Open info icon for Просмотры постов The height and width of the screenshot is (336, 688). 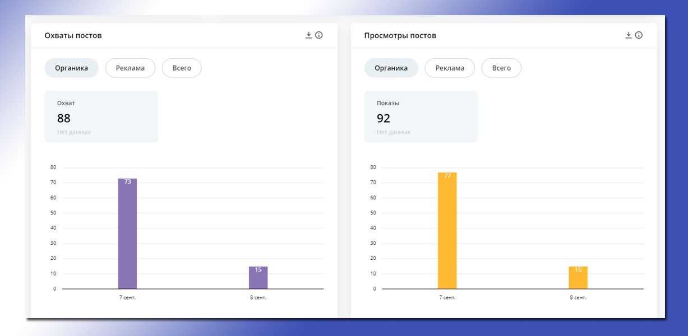point(639,35)
